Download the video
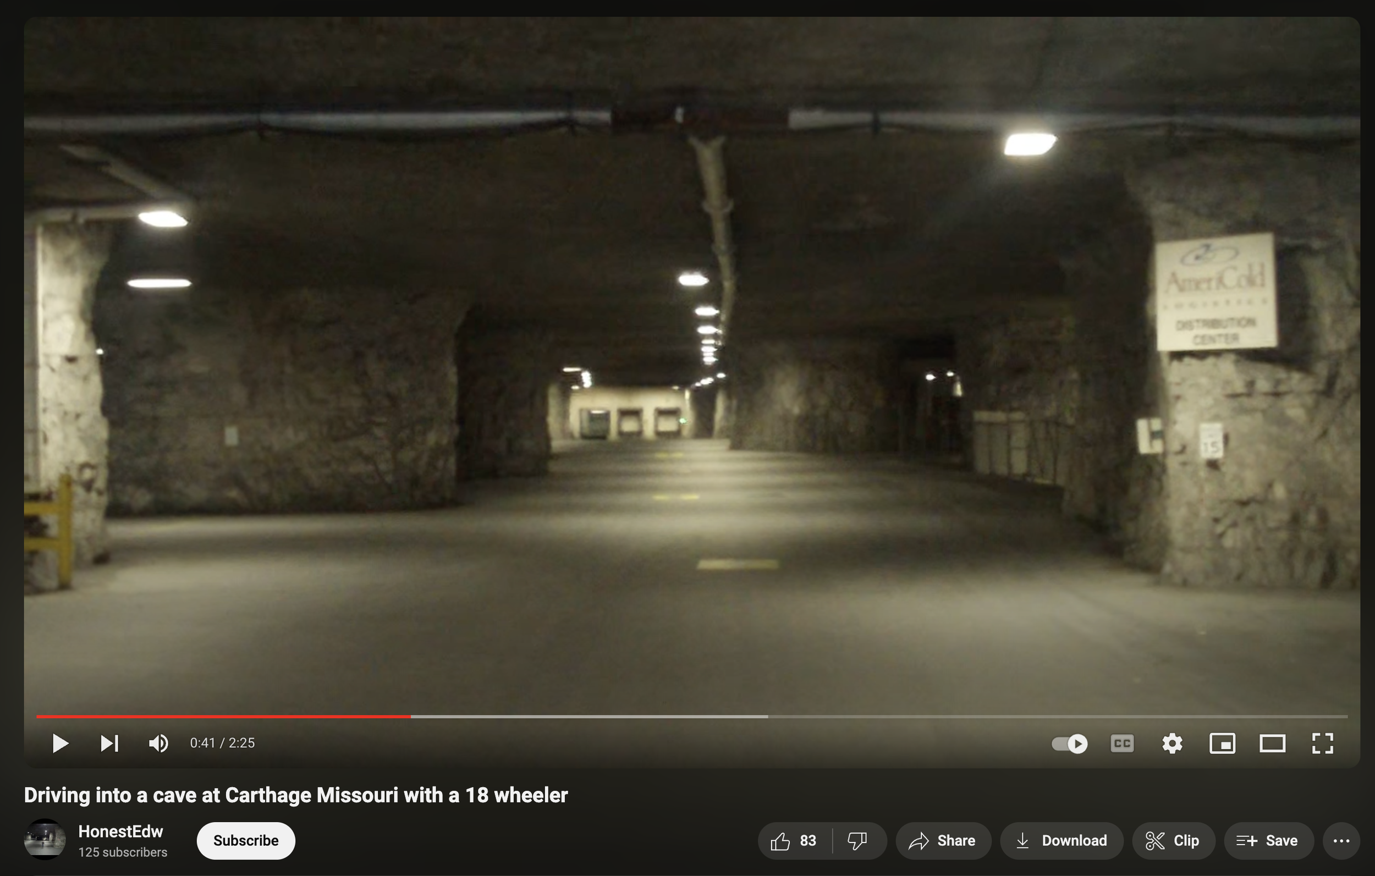Image resolution: width=1375 pixels, height=876 pixels. tap(1061, 841)
